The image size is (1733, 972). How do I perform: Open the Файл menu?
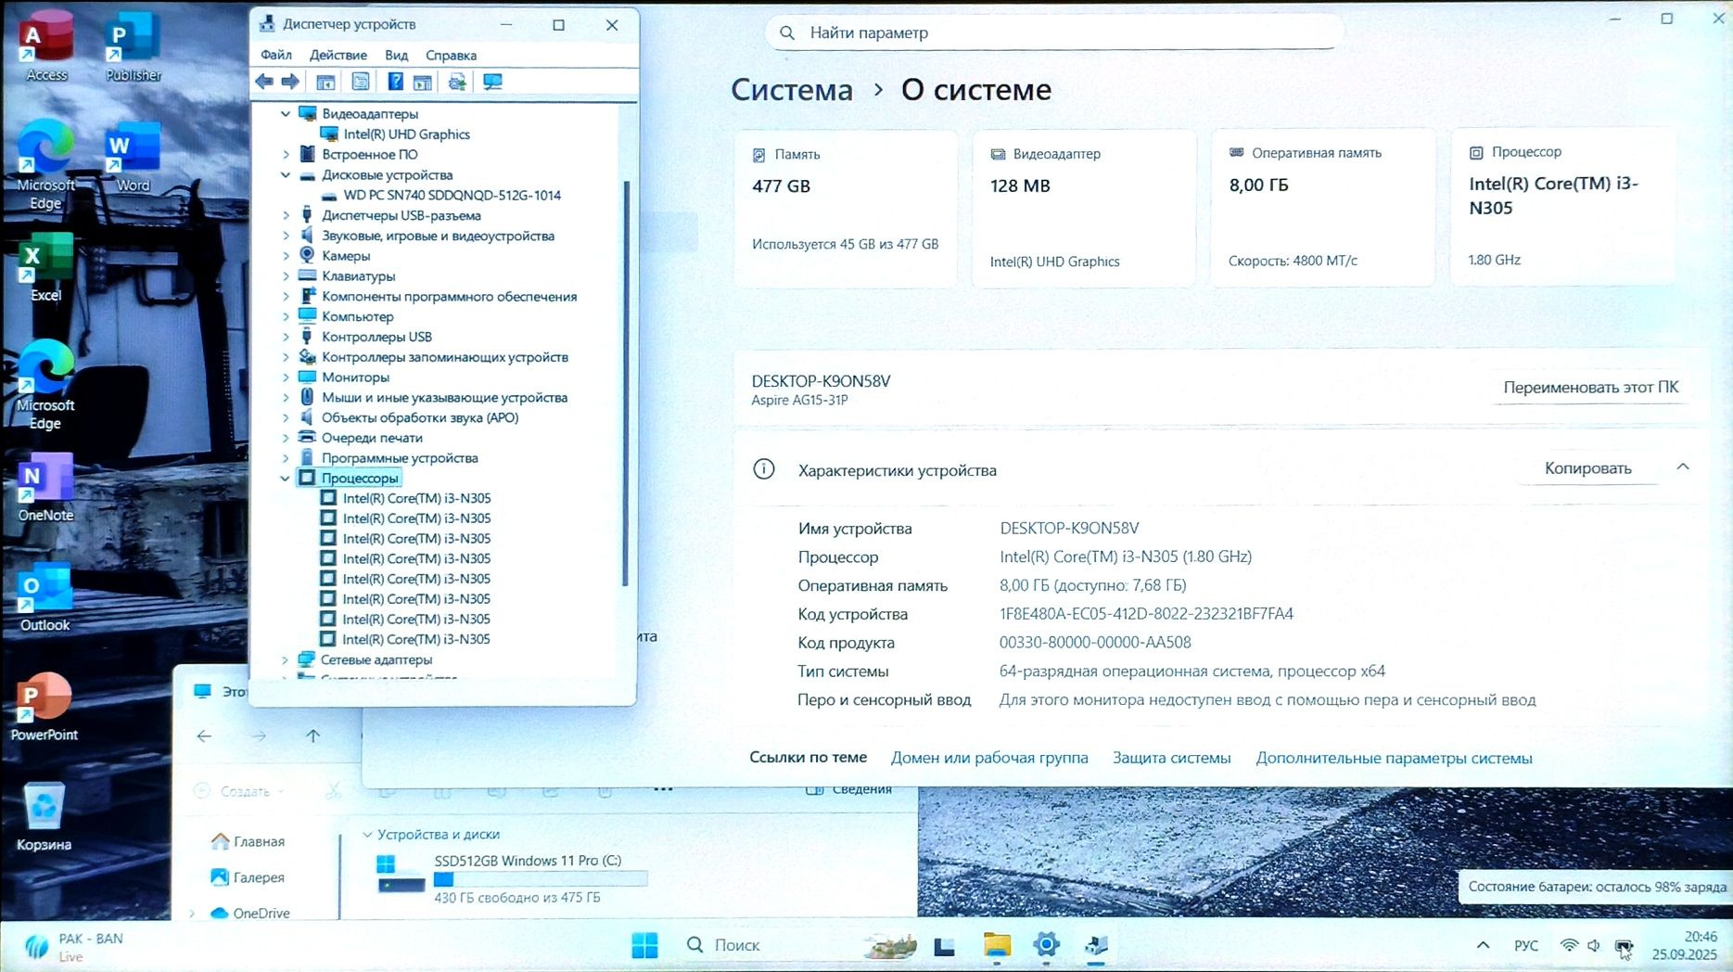(276, 55)
